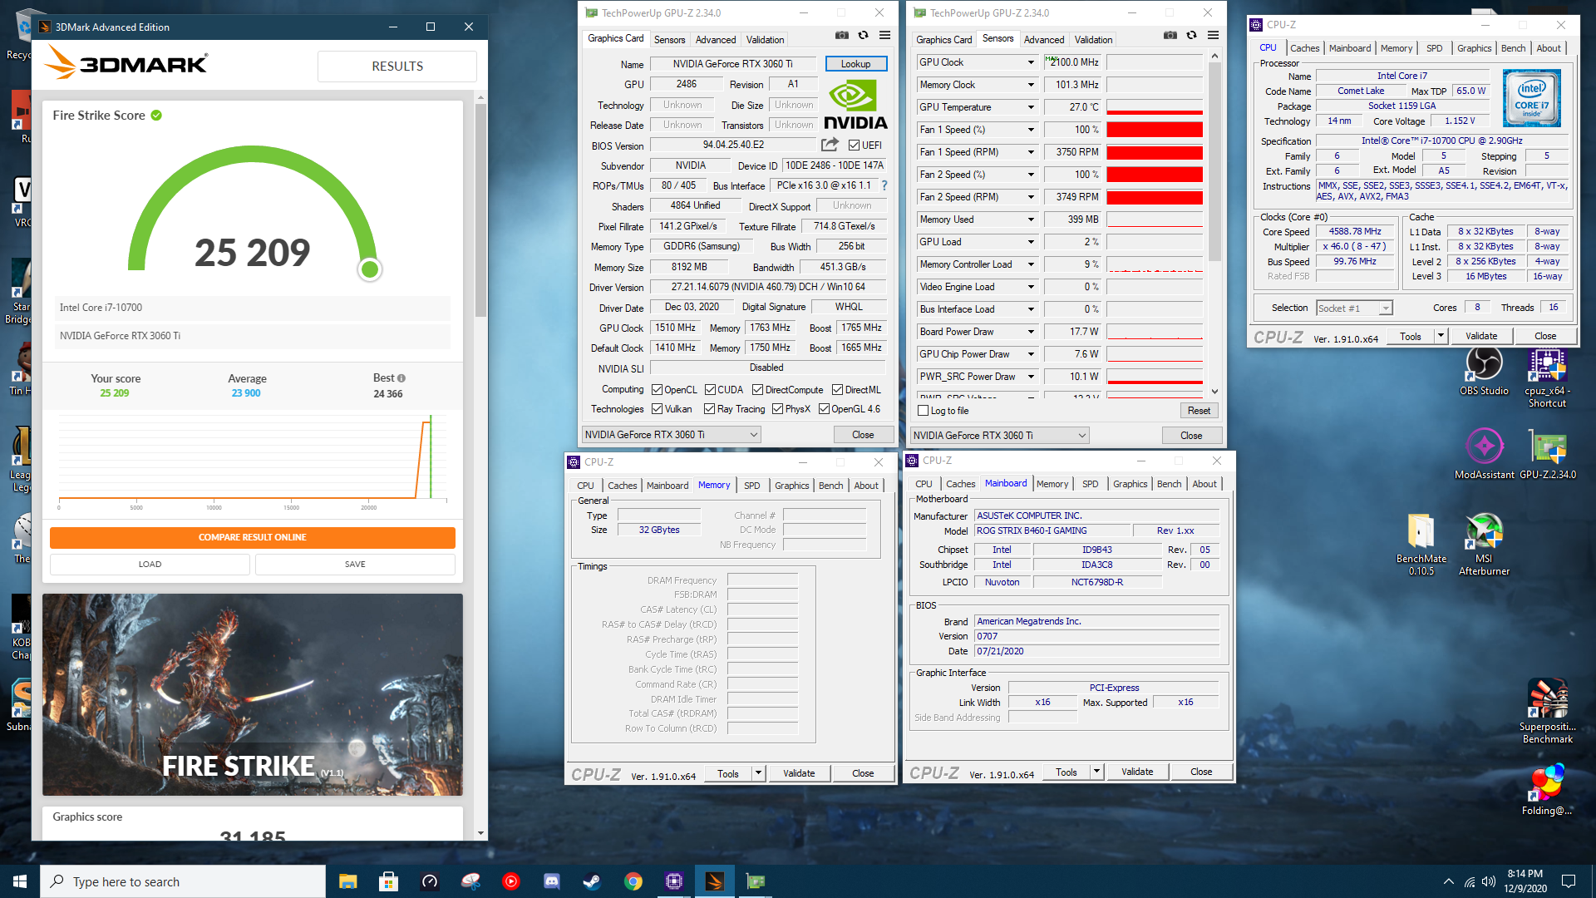1596x898 pixels.
Task: Toggle the OpenCL checkbox
Action: [658, 390]
